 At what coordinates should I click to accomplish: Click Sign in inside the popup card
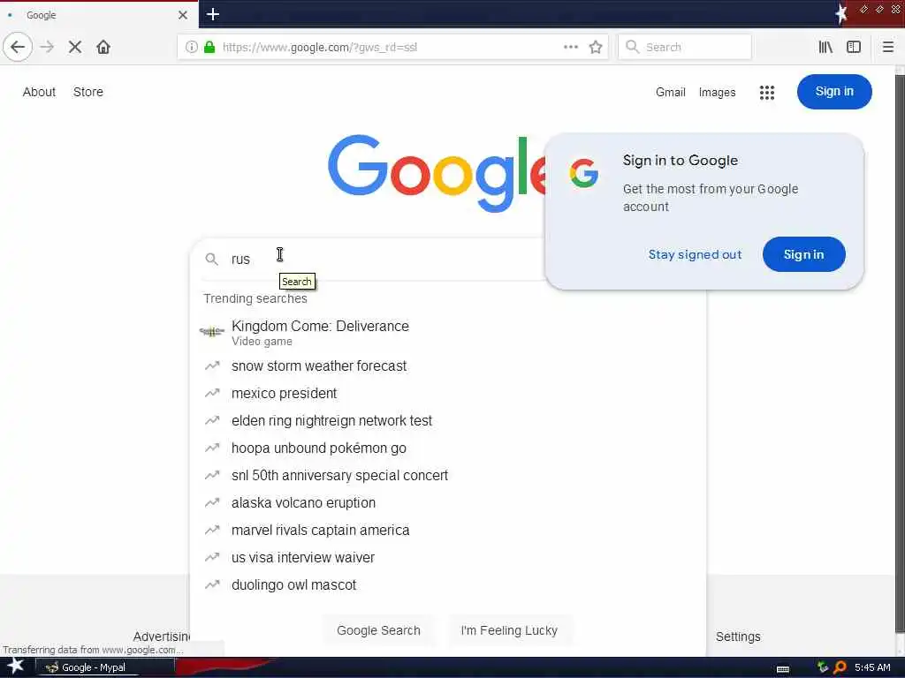coord(803,254)
